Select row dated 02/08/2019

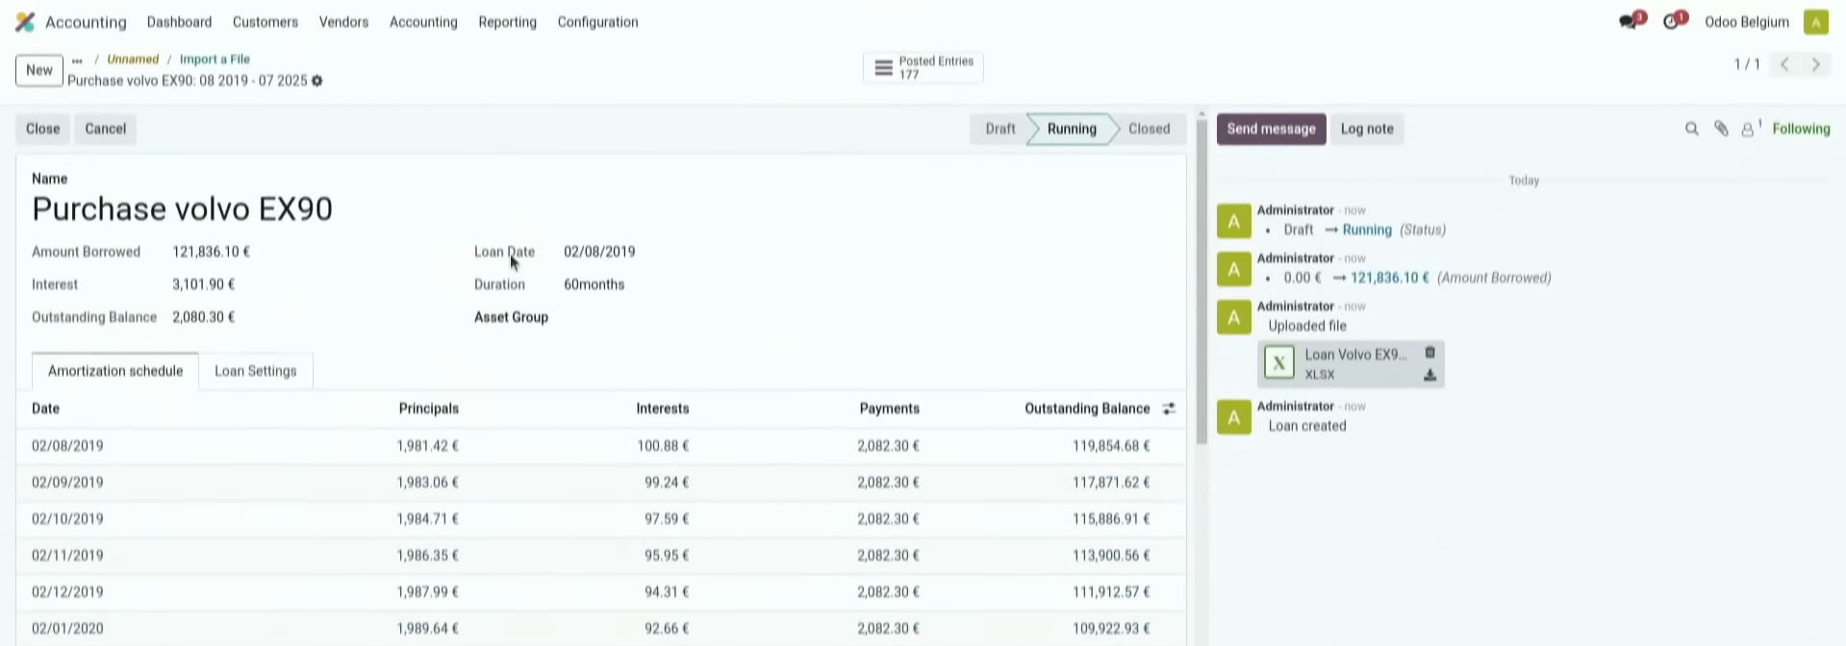click(x=600, y=446)
